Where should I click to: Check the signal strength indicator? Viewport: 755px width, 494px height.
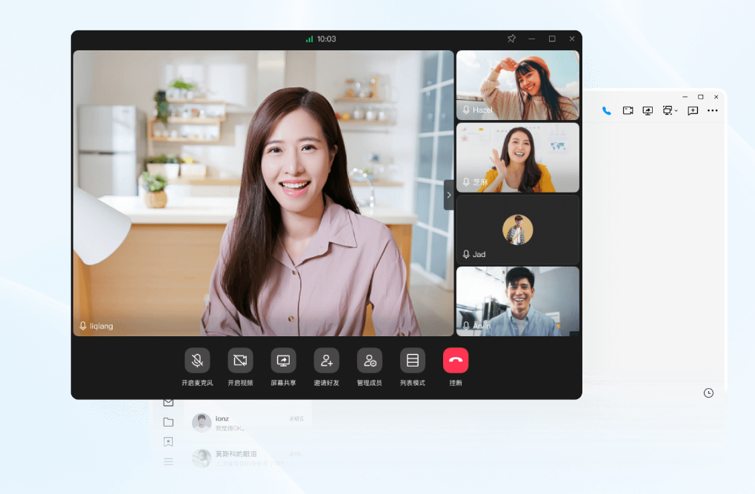[309, 39]
